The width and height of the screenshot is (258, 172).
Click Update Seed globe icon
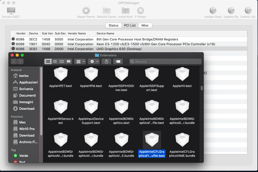coord(213,11)
